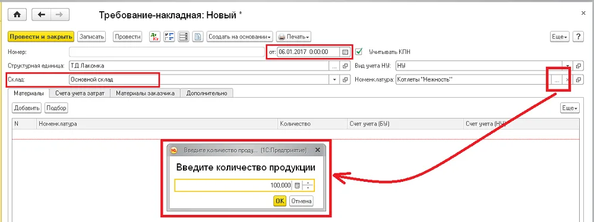Open the Печать dropdown menu

[293, 37]
